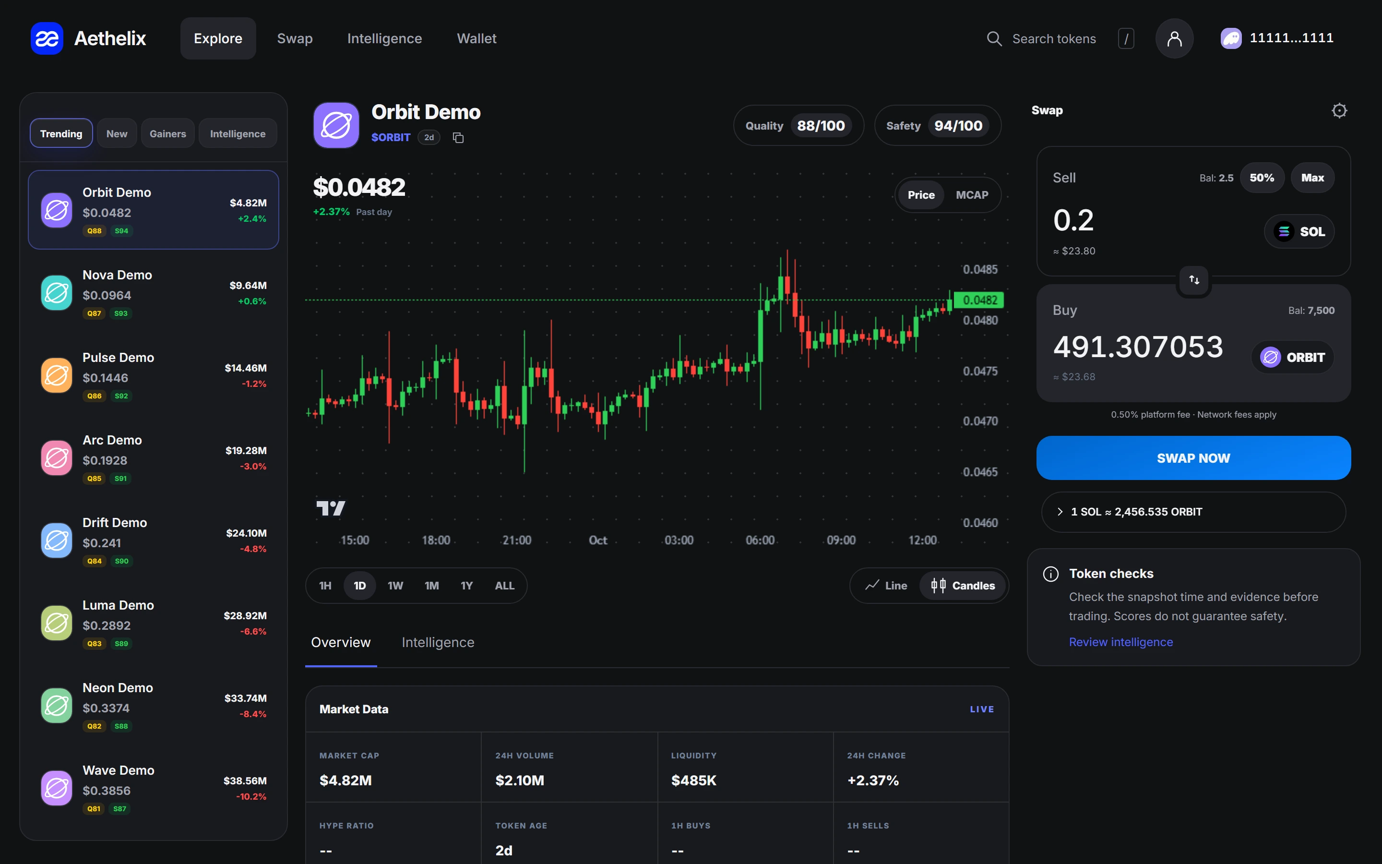Viewport: 1382px width, 864px height.
Task: Switch chart to Line view
Action: point(886,586)
